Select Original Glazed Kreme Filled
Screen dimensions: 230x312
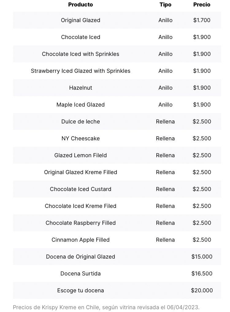(80, 172)
